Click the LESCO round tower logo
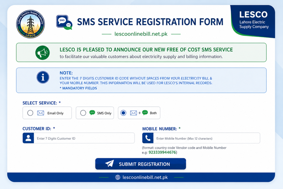The height and width of the screenshot is (189, 283). pyautogui.click(x=30, y=24)
